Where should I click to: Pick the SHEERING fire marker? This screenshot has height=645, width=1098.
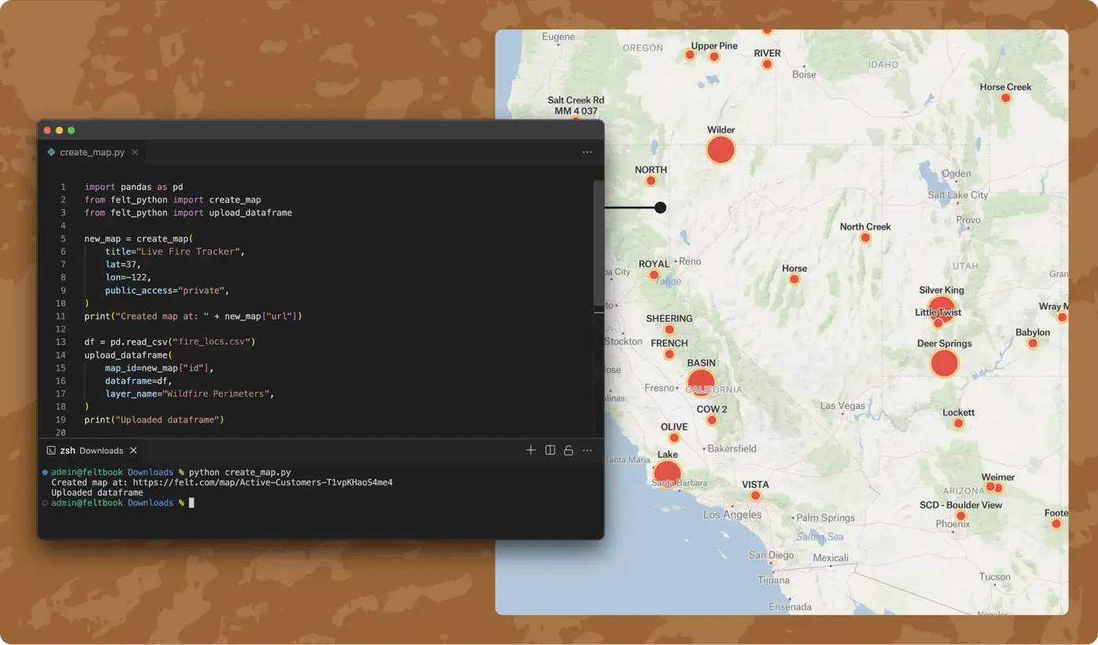(669, 330)
